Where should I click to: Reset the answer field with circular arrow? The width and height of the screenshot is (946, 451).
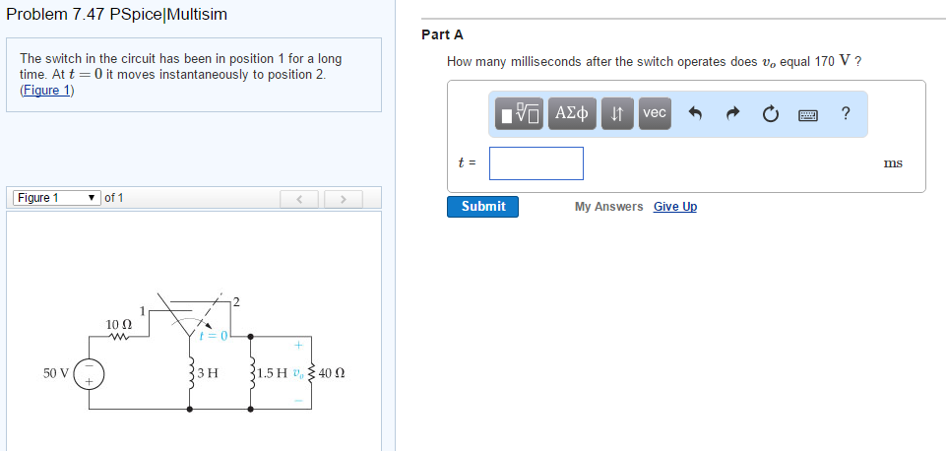(x=769, y=114)
